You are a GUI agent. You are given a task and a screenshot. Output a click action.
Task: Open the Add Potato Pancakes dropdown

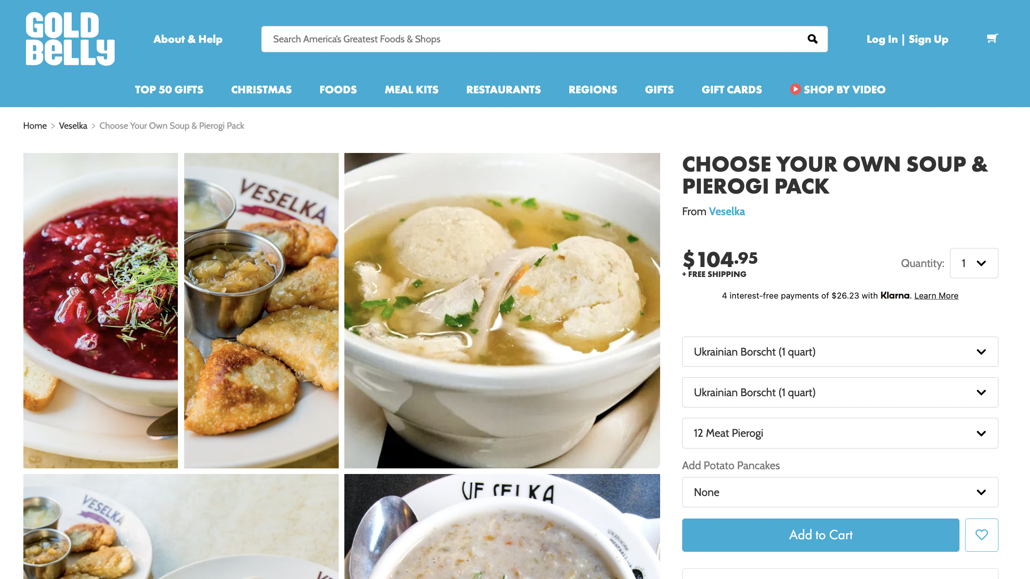point(840,492)
